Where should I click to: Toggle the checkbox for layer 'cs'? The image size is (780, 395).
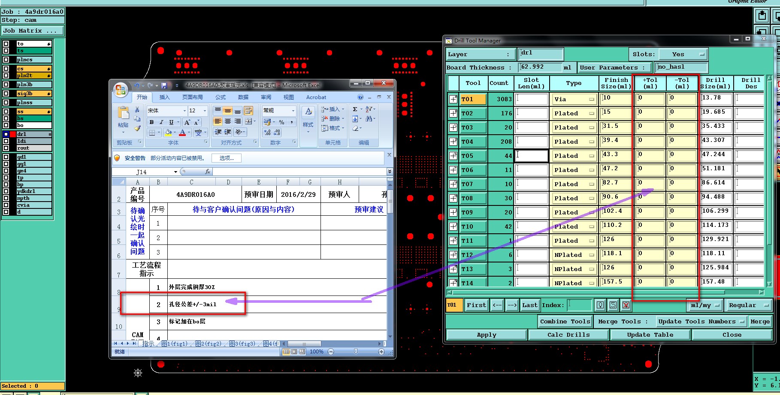click(x=6, y=69)
